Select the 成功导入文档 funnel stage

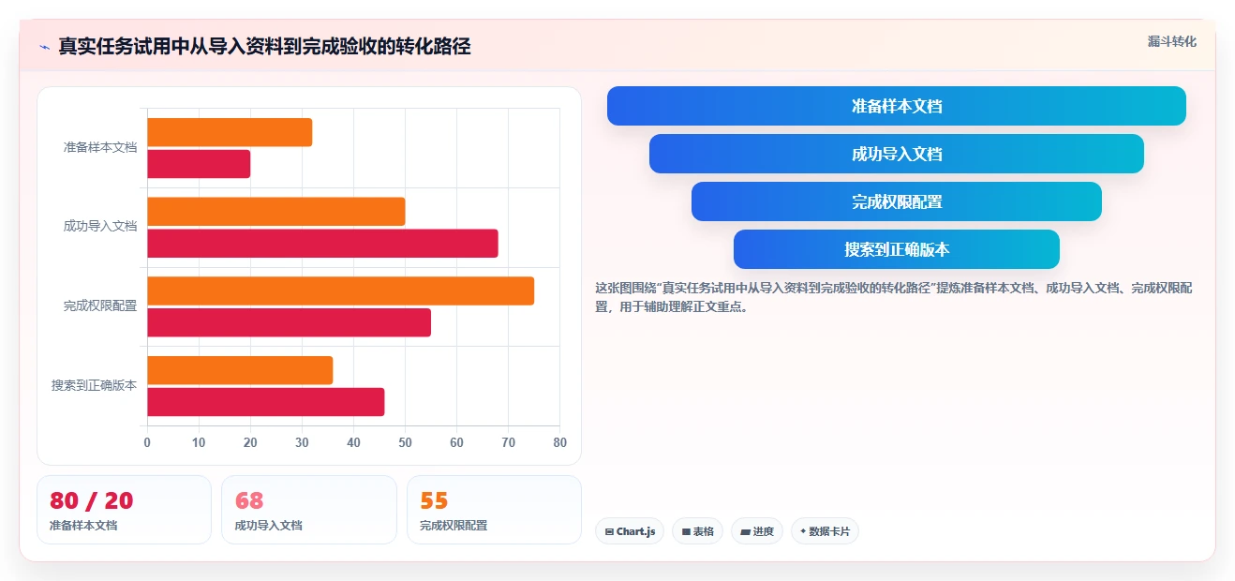(897, 154)
